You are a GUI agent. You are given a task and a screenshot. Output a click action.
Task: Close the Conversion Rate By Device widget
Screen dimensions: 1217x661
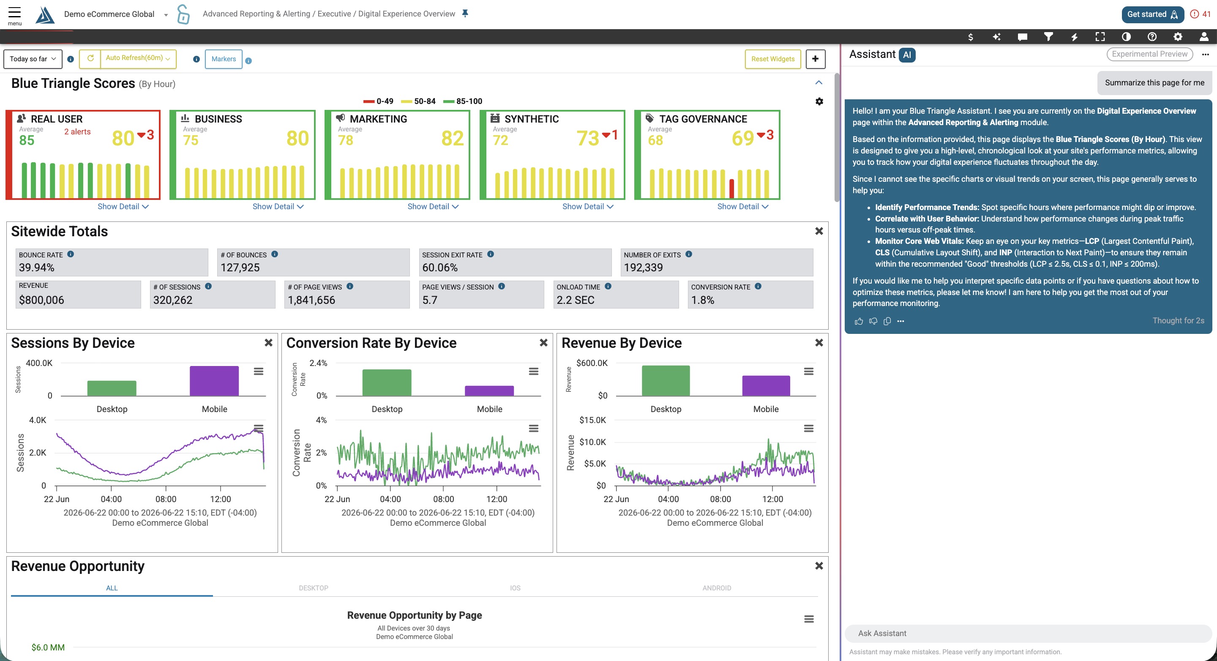pyautogui.click(x=543, y=343)
